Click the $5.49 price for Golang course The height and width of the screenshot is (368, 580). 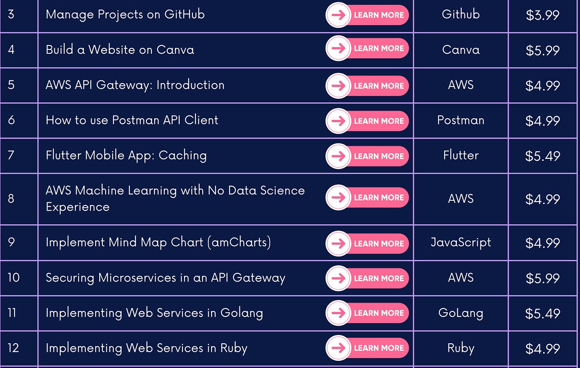click(x=543, y=313)
